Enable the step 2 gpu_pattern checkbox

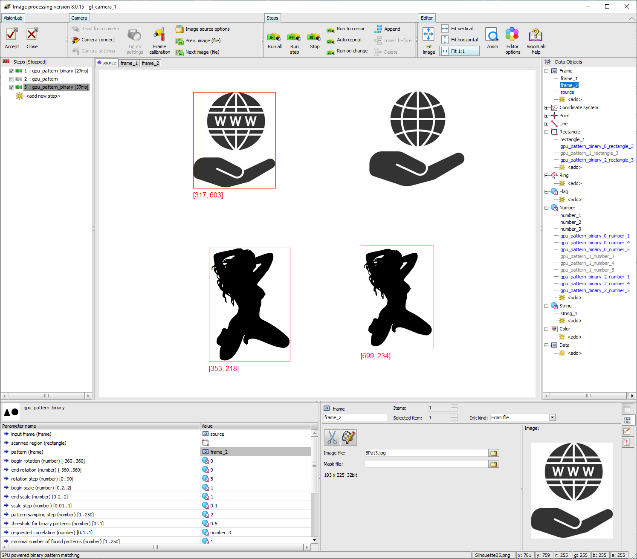[x=12, y=79]
